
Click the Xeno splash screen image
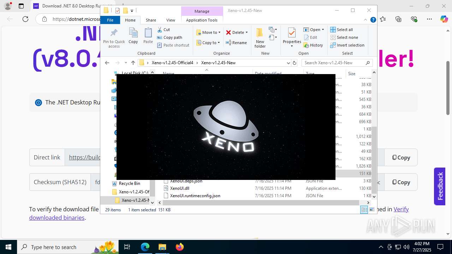coord(226,127)
